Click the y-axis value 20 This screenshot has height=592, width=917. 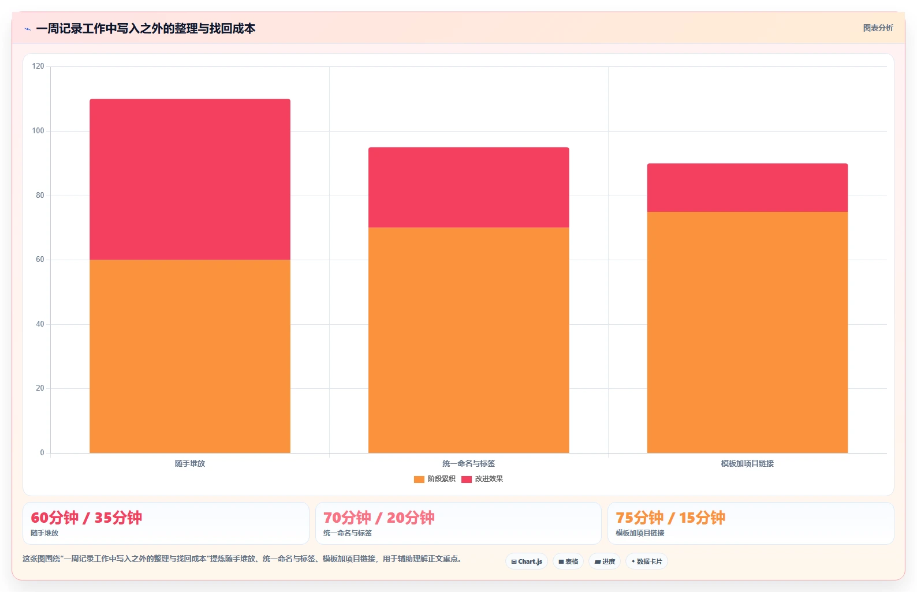point(40,388)
